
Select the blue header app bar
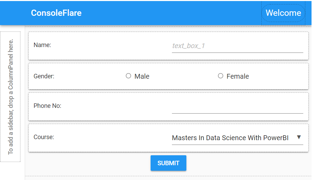point(155,13)
